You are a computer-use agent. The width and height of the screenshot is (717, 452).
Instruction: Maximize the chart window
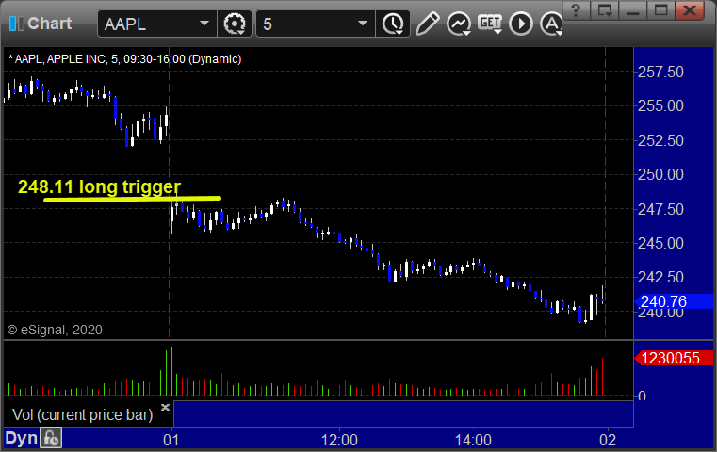pos(660,9)
